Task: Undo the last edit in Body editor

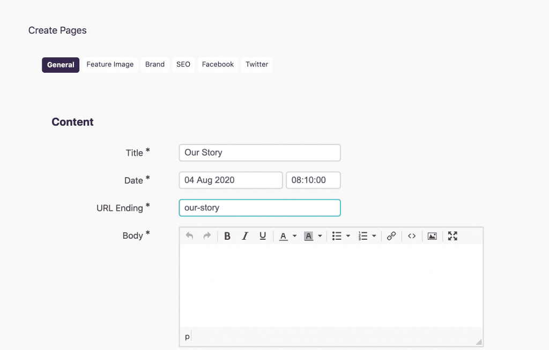Action: (189, 236)
